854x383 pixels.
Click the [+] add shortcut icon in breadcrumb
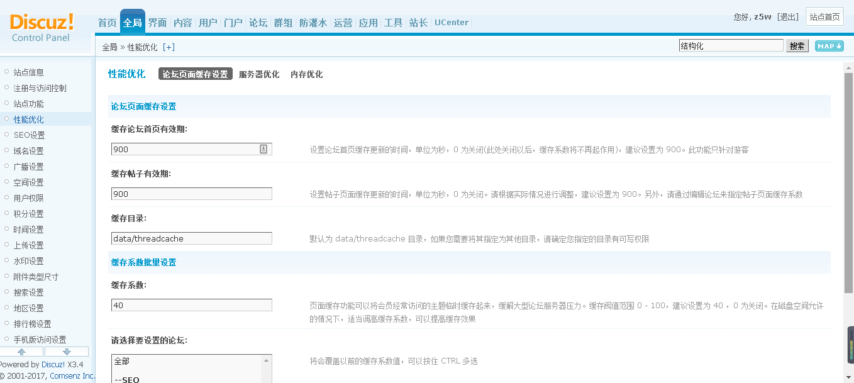(169, 47)
